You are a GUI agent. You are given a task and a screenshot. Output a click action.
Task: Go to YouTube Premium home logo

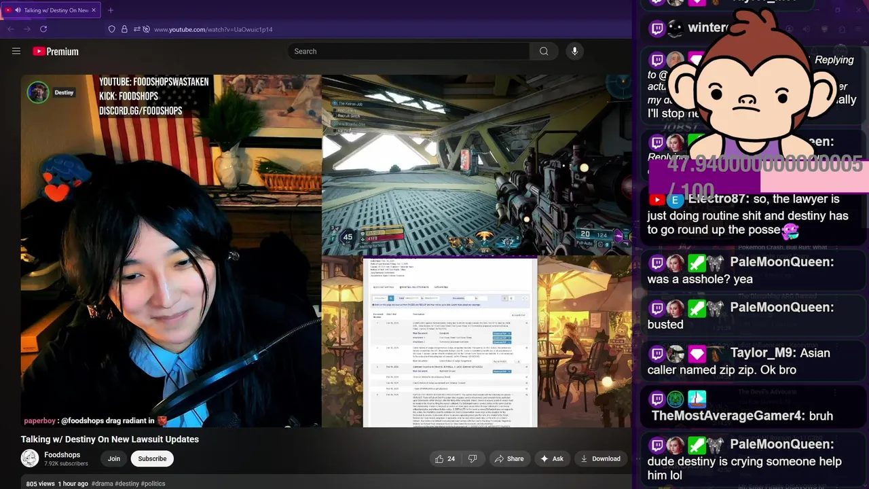[x=55, y=52]
